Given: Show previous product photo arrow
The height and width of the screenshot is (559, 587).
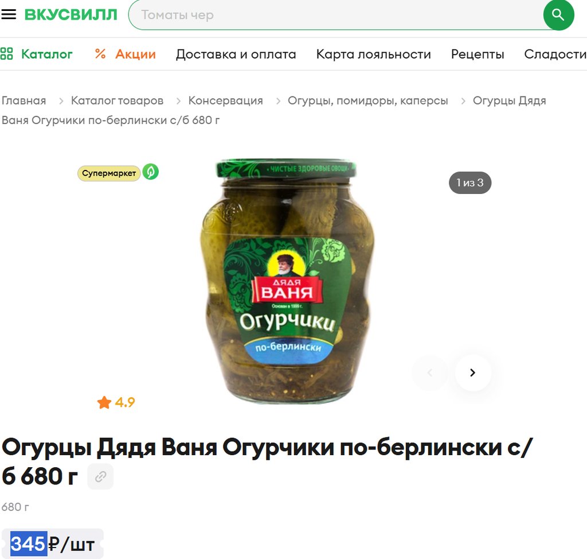Looking at the screenshot, I should pyautogui.click(x=430, y=372).
